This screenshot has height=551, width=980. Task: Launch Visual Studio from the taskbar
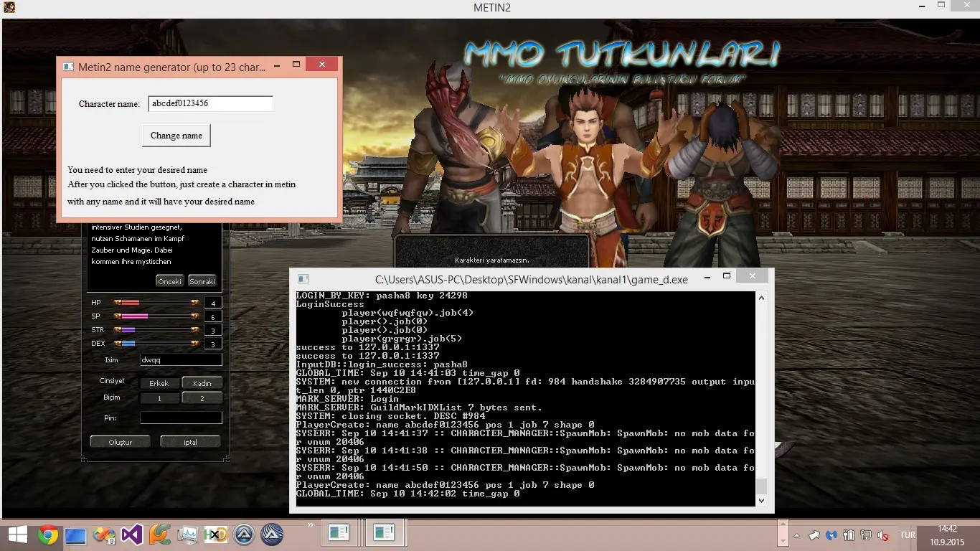click(x=131, y=534)
